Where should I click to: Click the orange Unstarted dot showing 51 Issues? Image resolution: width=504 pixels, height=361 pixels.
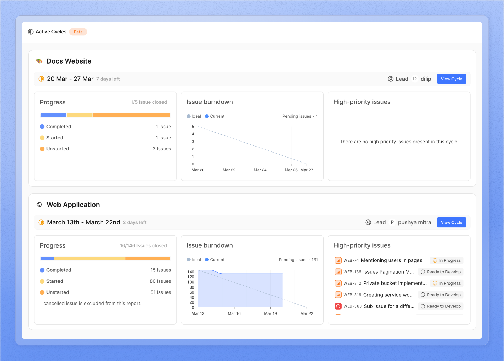tap(42, 292)
